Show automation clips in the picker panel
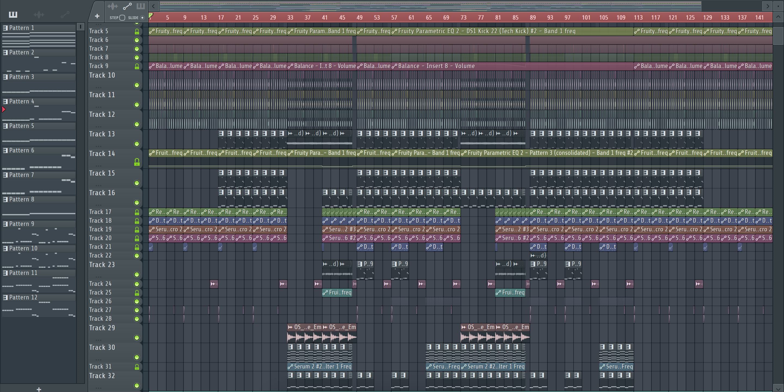Viewport: 784px width, 392px height. (x=65, y=14)
